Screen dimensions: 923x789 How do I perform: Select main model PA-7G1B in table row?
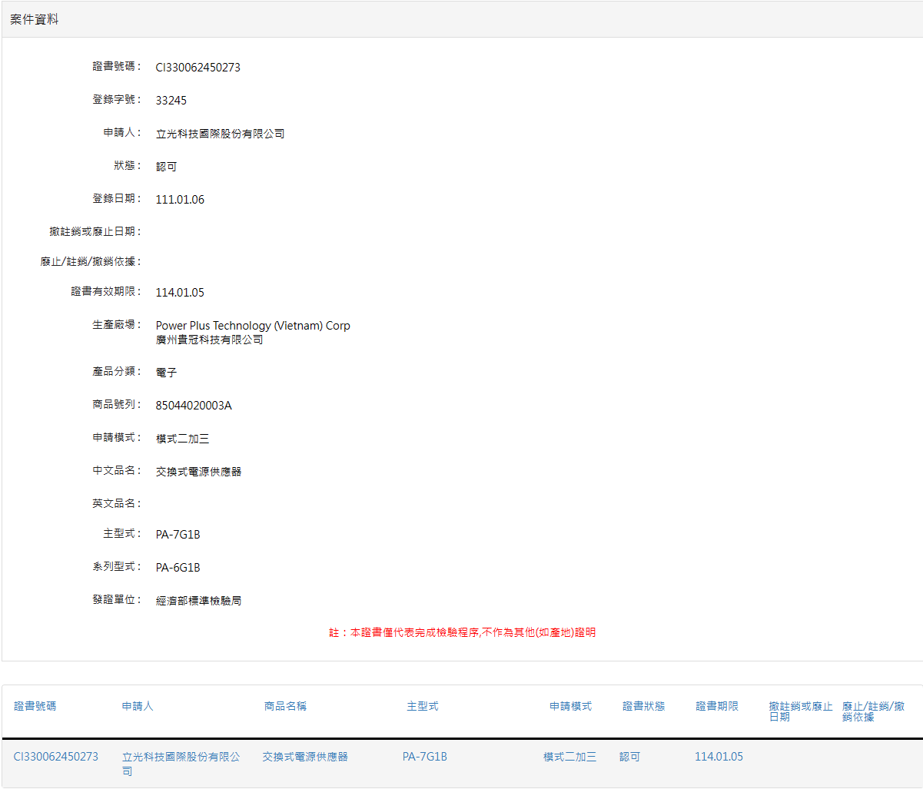coord(425,757)
